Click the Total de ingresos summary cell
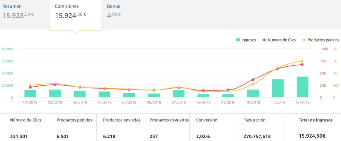Image resolution: width=341 pixels, height=141 pixels. tap(312, 127)
